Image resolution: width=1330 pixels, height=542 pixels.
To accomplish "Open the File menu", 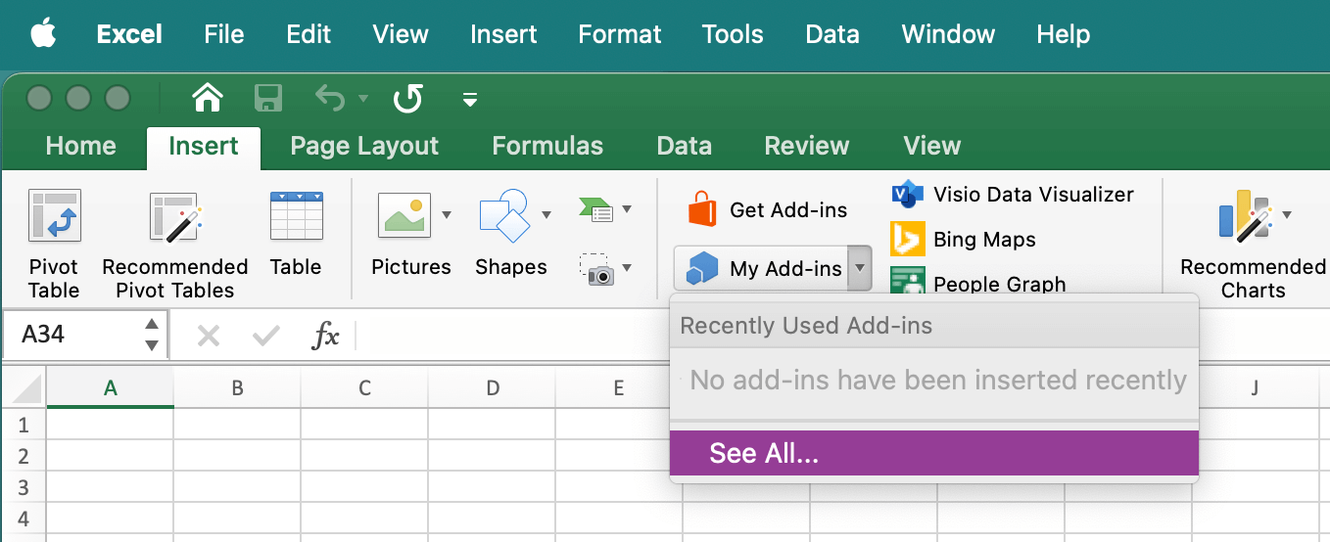I will click(224, 34).
